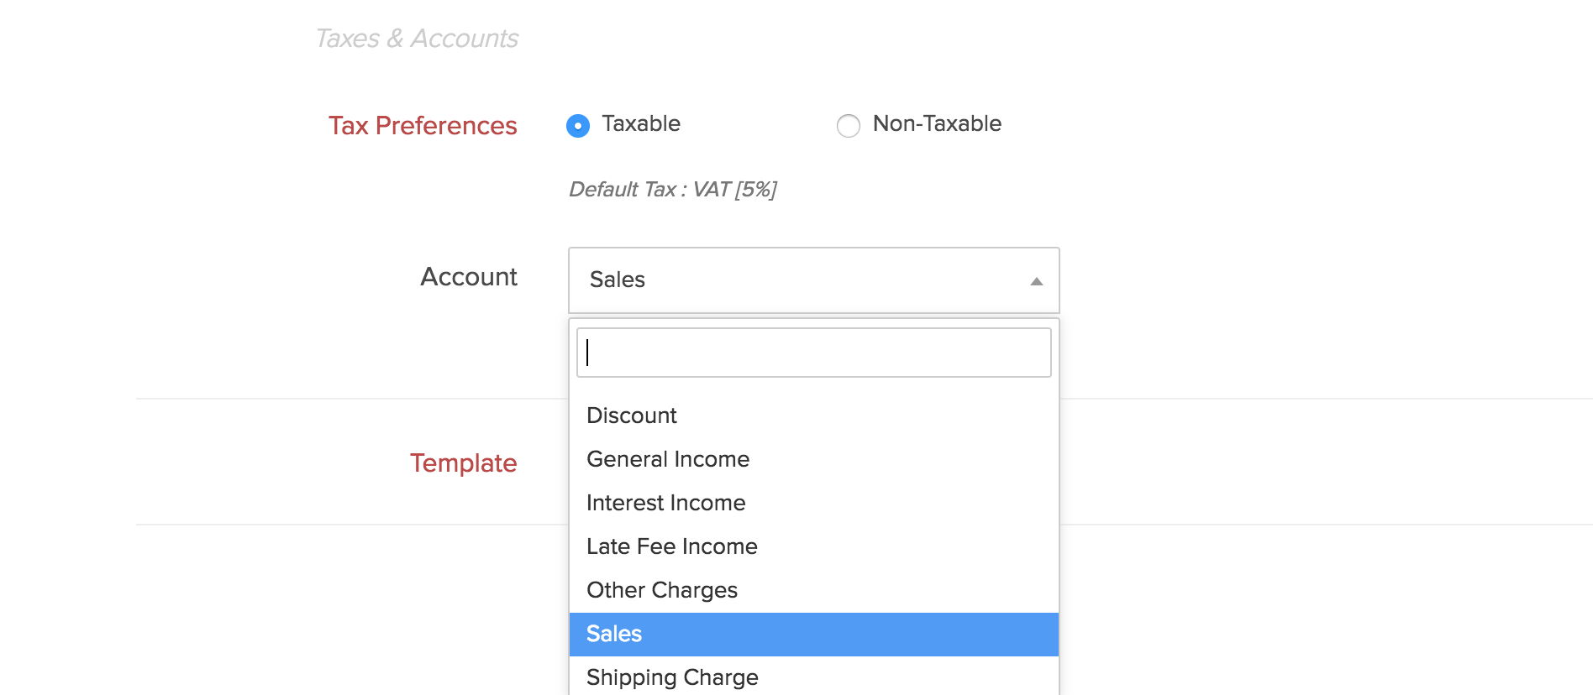Image resolution: width=1593 pixels, height=695 pixels.
Task: Click the Tax Preferences label
Action: click(423, 126)
